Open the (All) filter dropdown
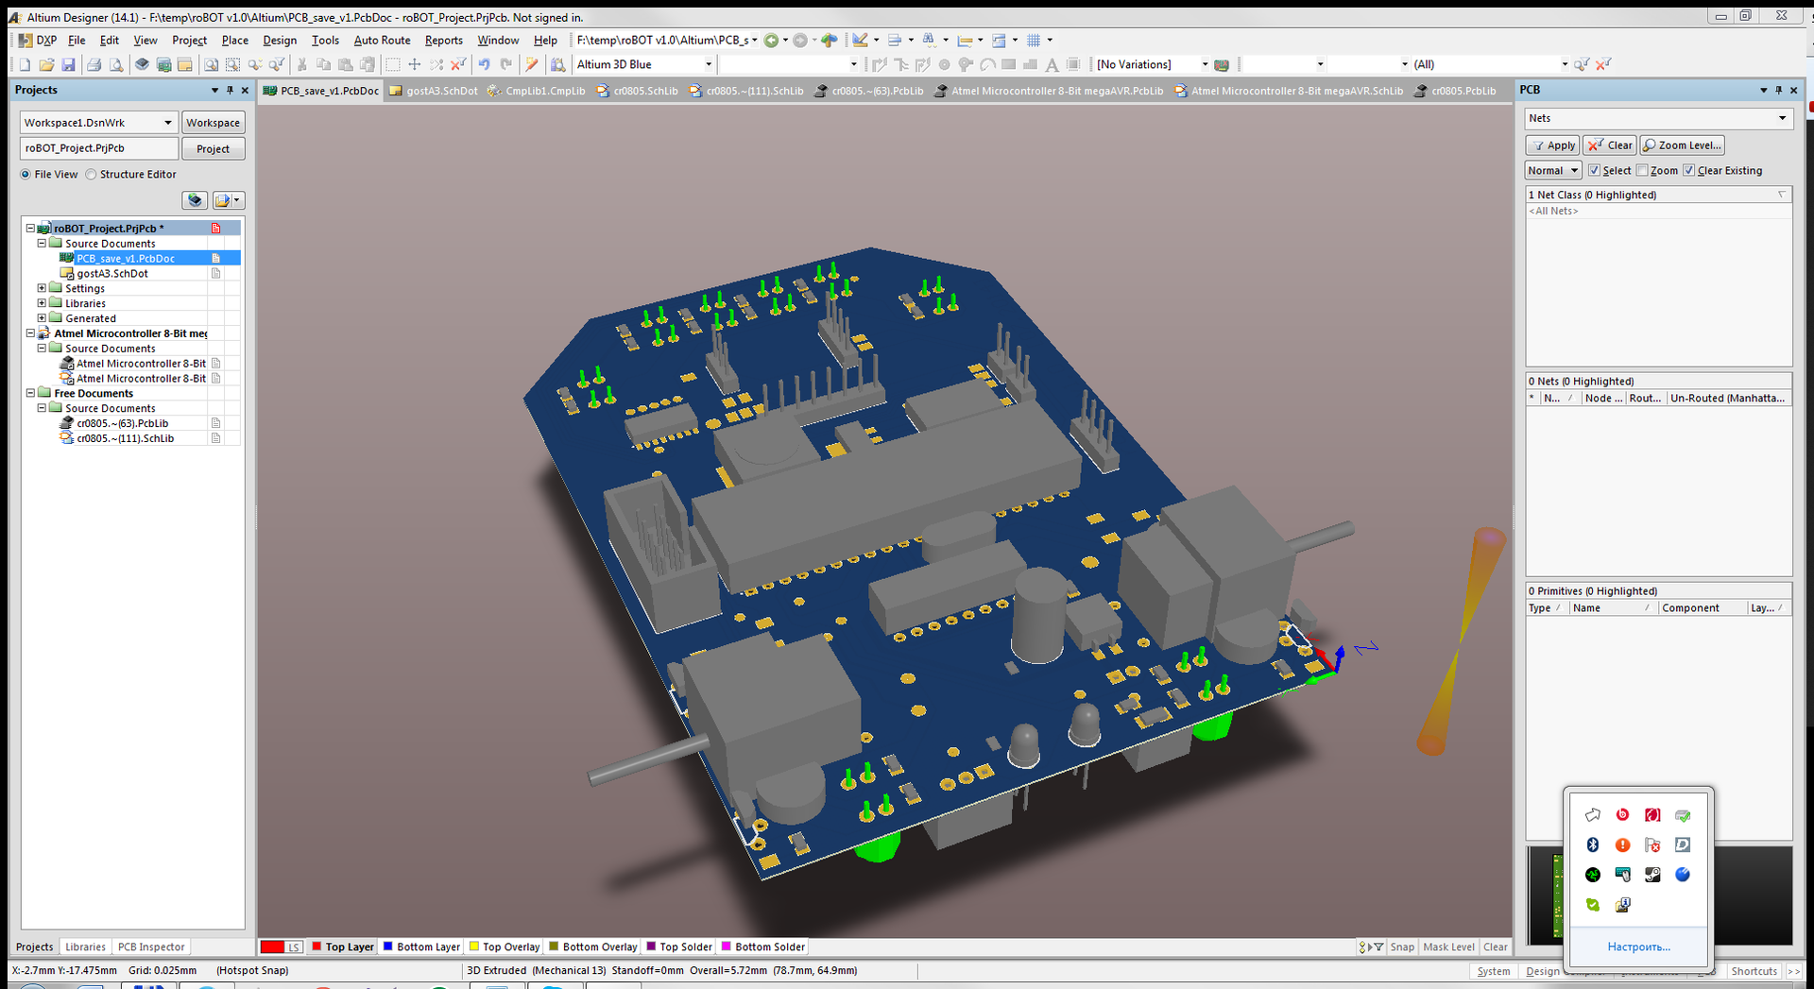Screen dimensions: 1814x989 coord(1565,64)
